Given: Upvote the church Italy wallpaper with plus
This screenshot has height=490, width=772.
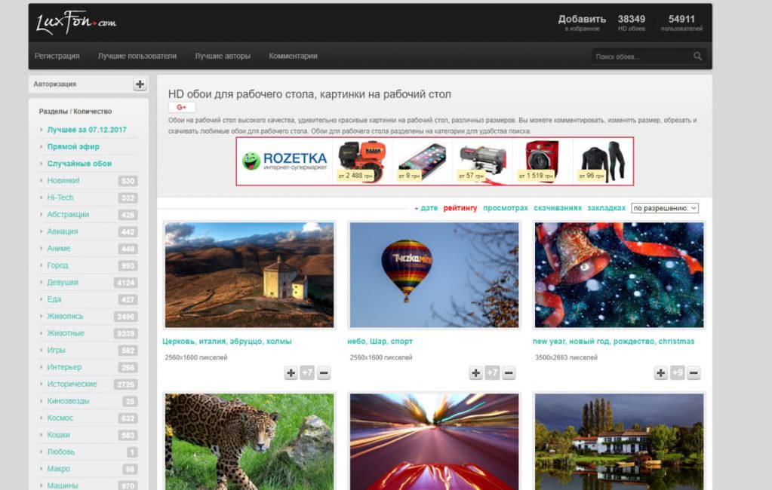Looking at the screenshot, I should pyautogui.click(x=291, y=372).
